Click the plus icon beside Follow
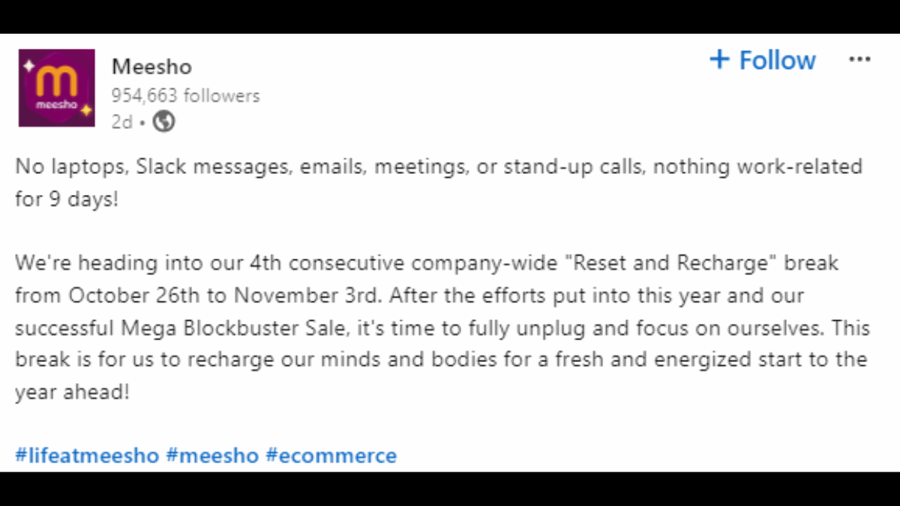 (x=719, y=60)
